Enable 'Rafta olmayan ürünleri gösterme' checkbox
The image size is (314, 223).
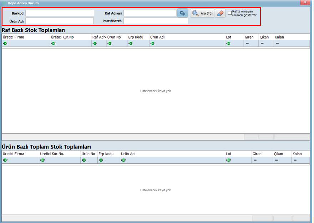coord(230,12)
